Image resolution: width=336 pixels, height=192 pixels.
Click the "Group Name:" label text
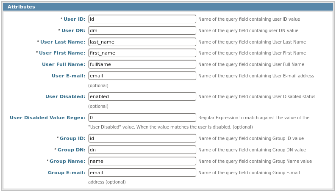[x=67, y=161]
